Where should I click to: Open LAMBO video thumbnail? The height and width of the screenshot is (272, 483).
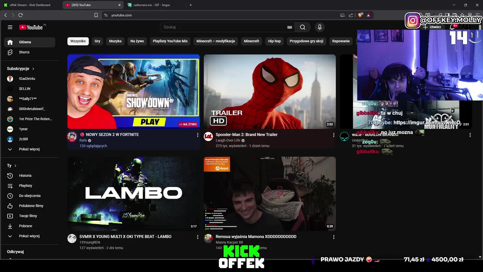pos(134,193)
